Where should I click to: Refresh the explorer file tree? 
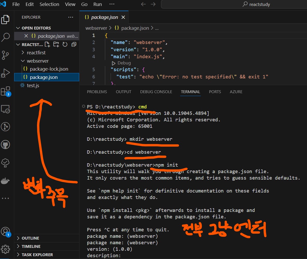pos(65,45)
